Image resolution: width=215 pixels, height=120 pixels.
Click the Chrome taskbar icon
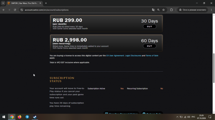pyautogui.click(x=12, y=117)
